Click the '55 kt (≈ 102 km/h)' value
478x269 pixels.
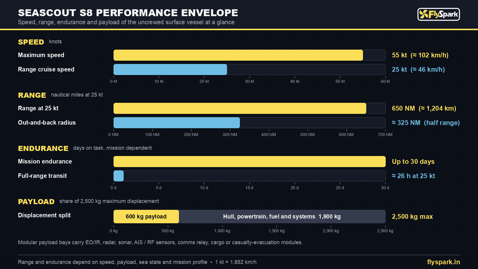coord(420,55)
